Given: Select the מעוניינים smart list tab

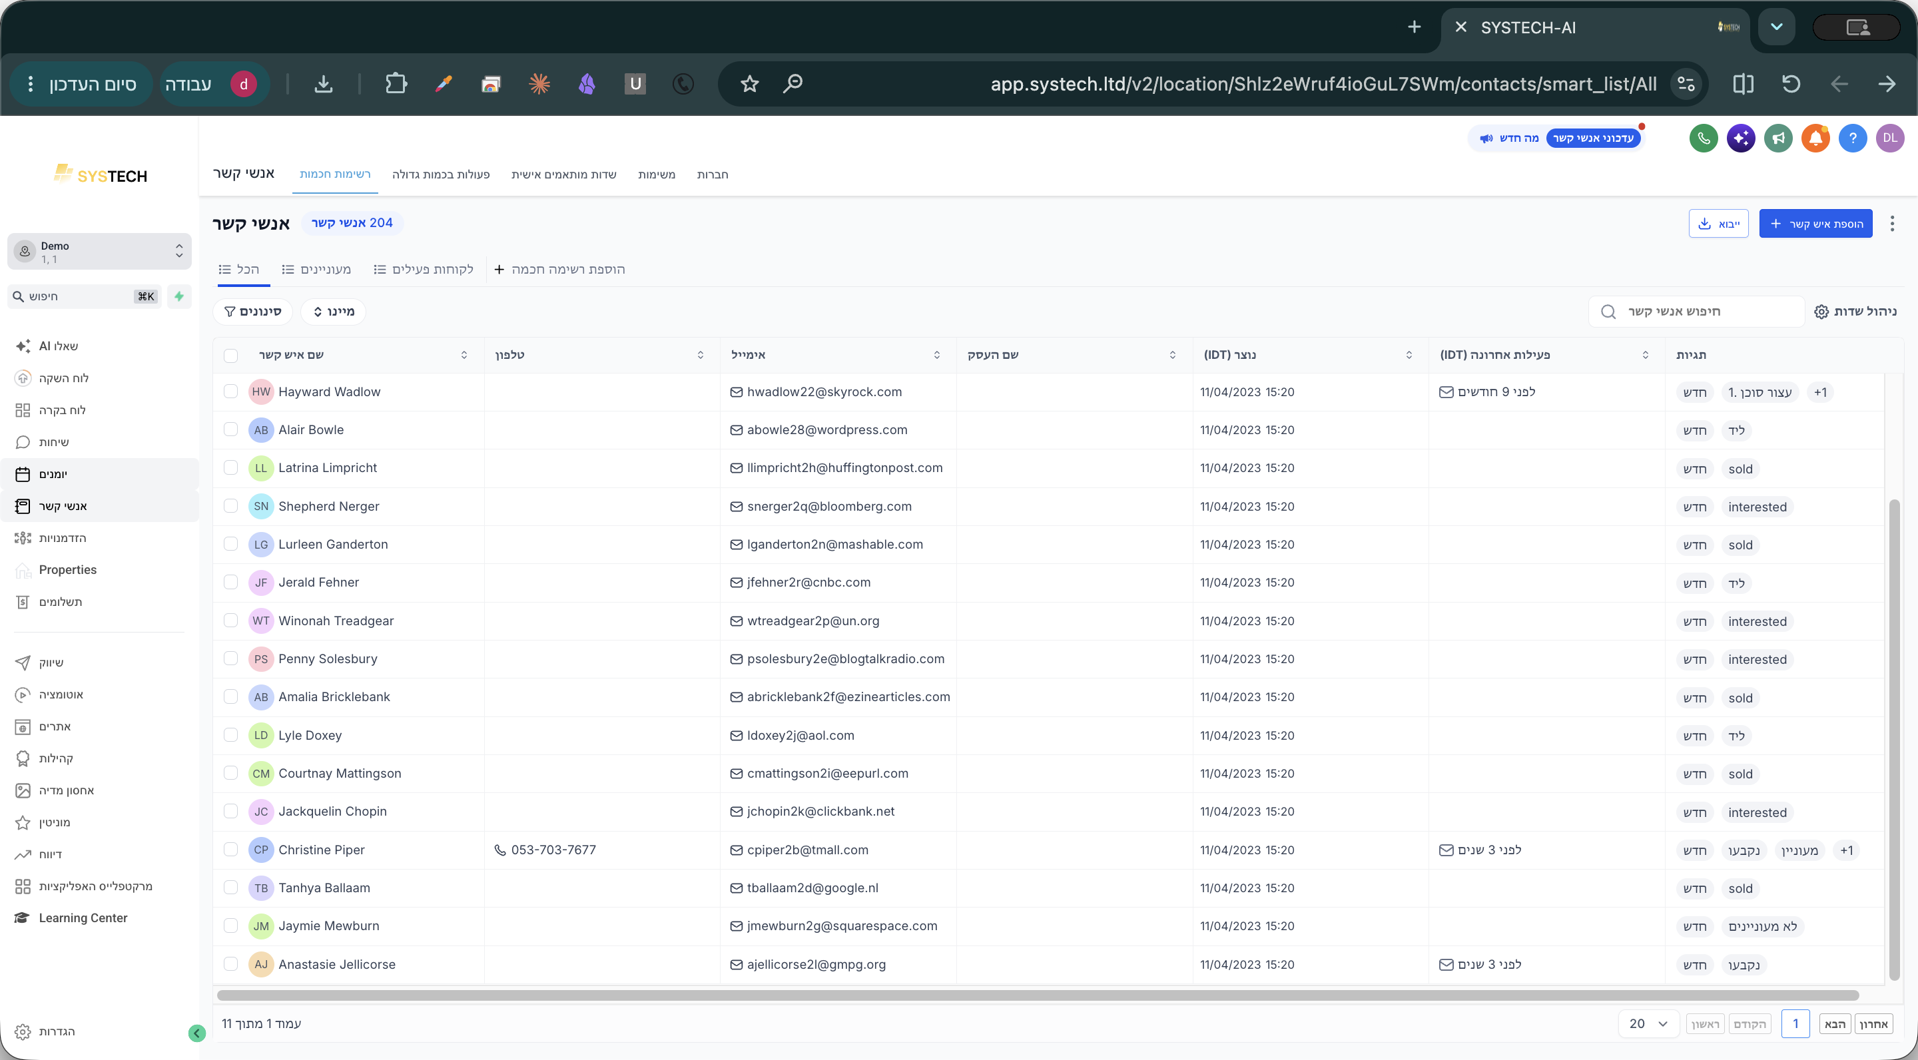Looking at the screenshot, I should click(x=316, y=270).
